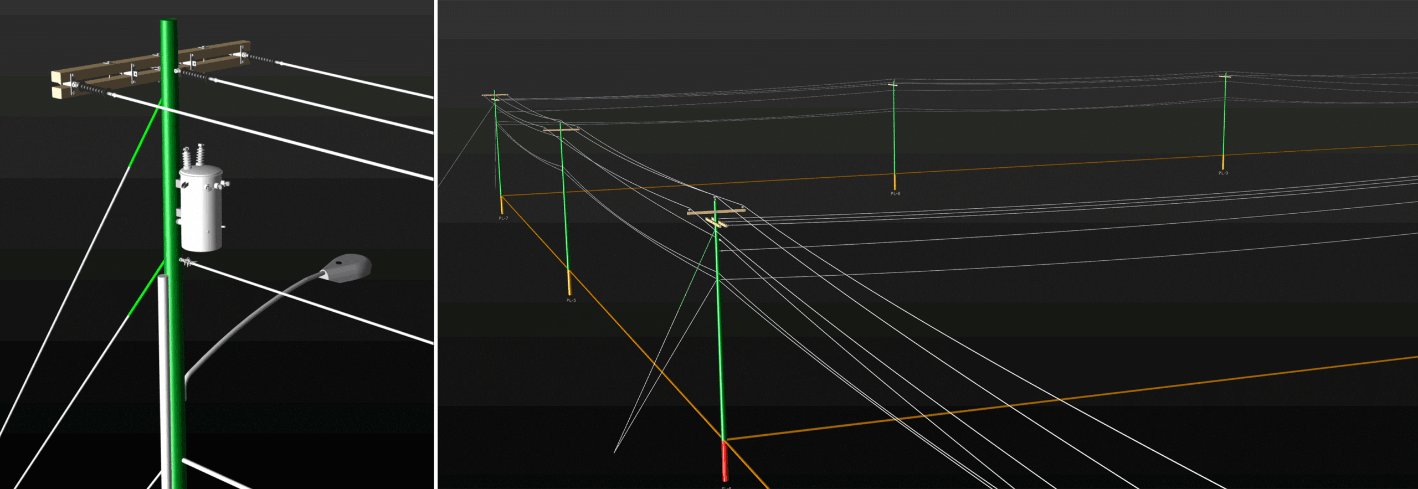
Task: Click the secondary wire clamp below the transformer
Action: [187, 262]
